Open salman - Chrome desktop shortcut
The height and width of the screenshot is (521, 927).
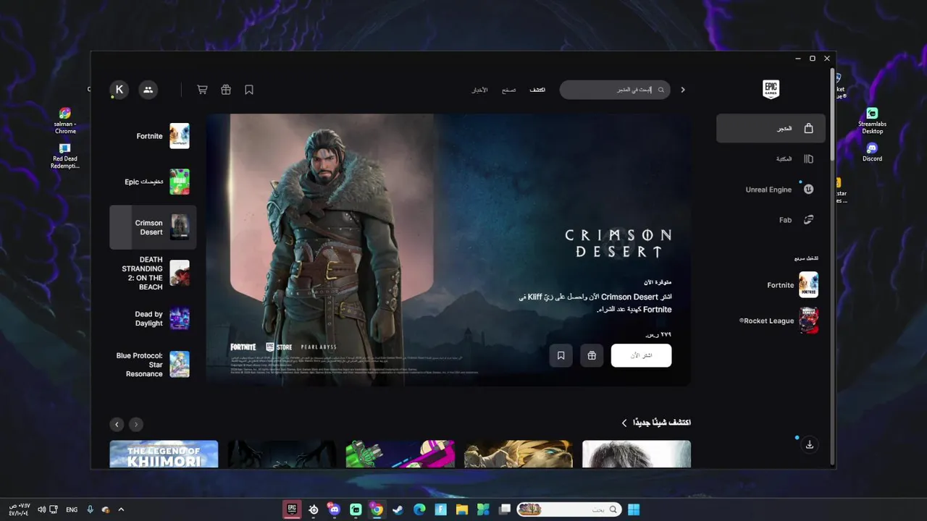[x=65, y=120]
